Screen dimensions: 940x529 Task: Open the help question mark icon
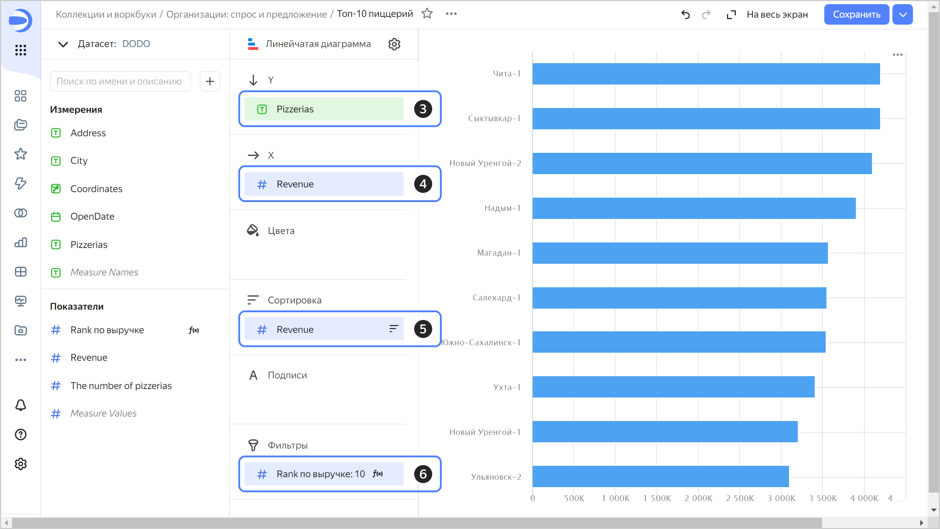click(21, 435)
